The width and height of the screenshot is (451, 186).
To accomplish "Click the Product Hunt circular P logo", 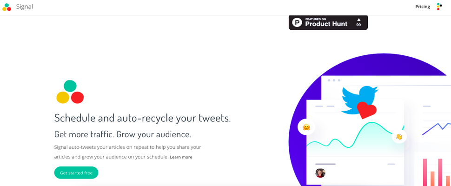I will 297,22.
